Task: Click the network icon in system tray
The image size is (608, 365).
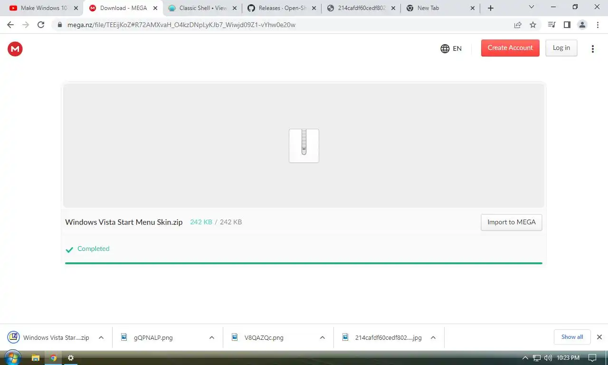Action: 537,358
